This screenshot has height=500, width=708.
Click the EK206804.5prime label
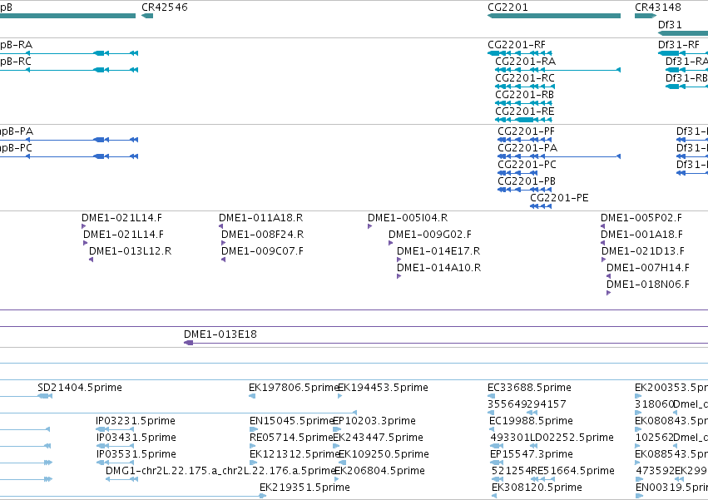(379, 471)
